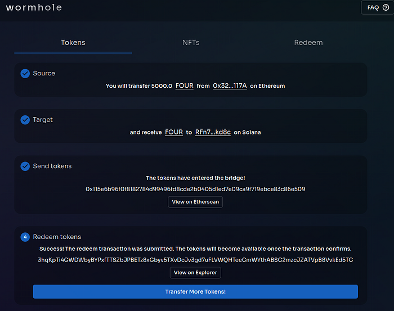Click the 0x32...117A source address
This screenshot has height=311, width=394.
pos(230,86)
